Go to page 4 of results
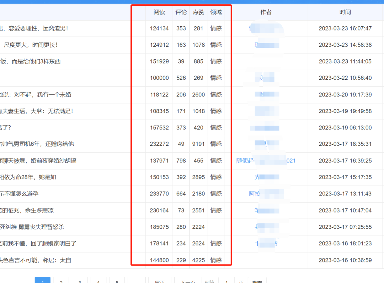This screenshot has height=283, width=384. pos(98,281)
